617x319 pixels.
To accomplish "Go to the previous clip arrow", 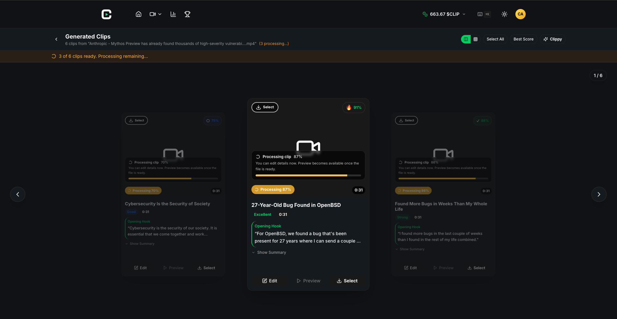I will coord(18,194).
